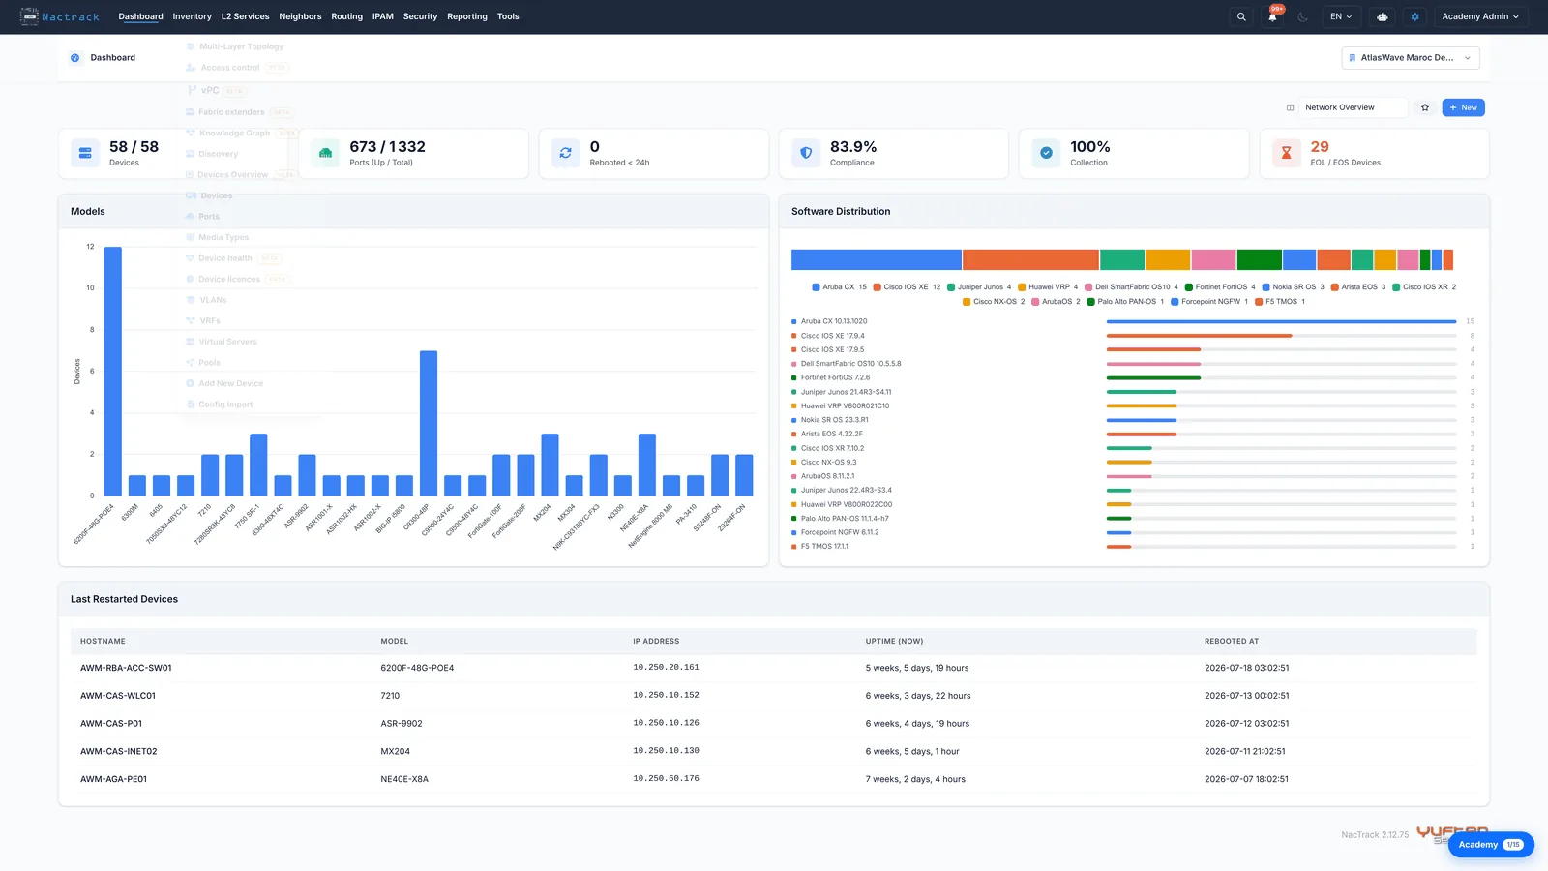1548x871 pixels.
Task: Open the Academy Admin user menu
Action: click(x=1480, y=16)
